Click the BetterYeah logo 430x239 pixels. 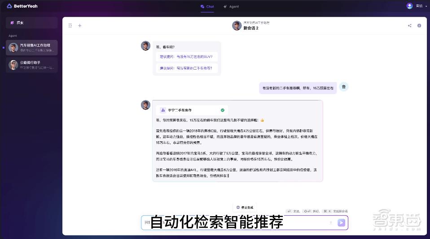pos(22,6)
